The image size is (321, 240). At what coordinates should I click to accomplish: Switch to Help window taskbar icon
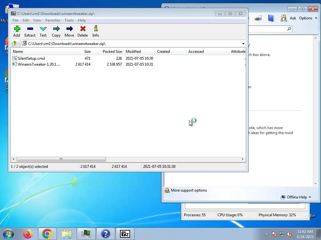(x=106, y=234)
